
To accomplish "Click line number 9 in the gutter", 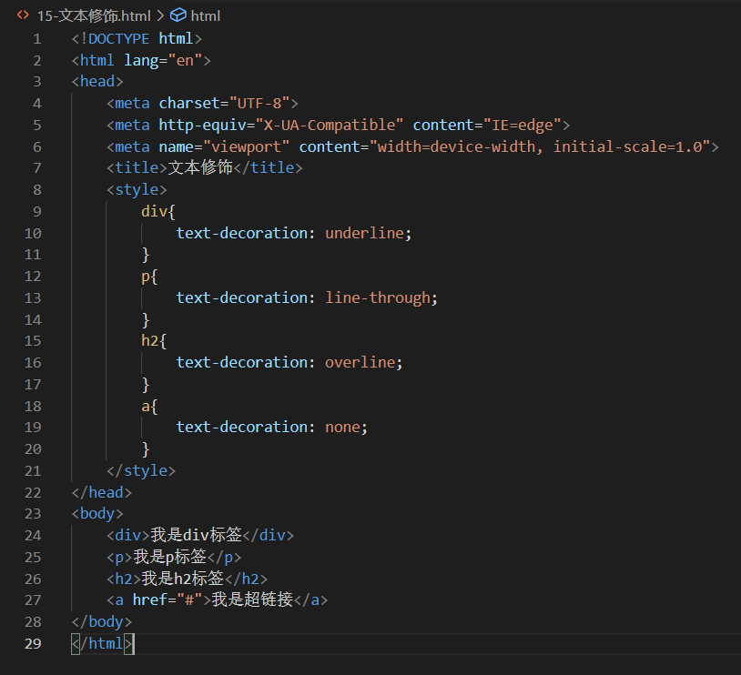I will (36, 212).
